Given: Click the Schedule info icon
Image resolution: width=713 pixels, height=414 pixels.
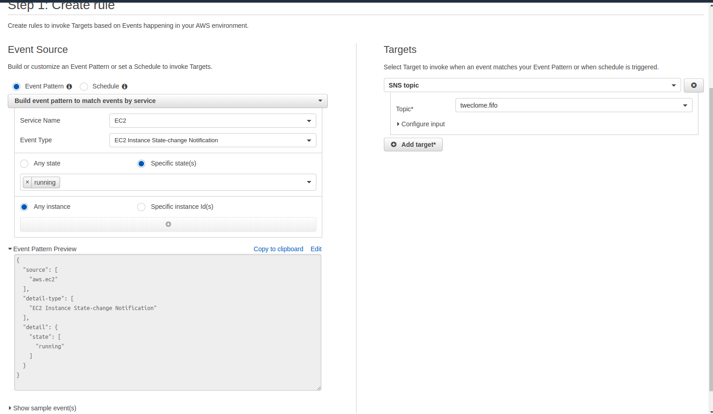Looking at the screenshot, I should [124, 86].
